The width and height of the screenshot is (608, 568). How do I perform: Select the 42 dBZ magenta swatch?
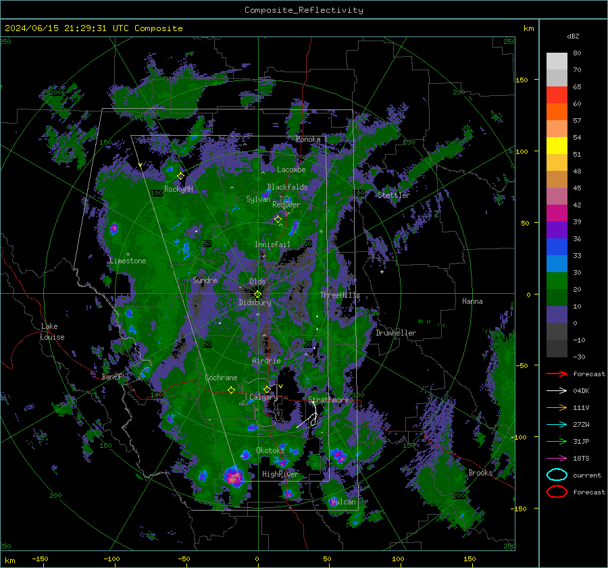[557, 213]
